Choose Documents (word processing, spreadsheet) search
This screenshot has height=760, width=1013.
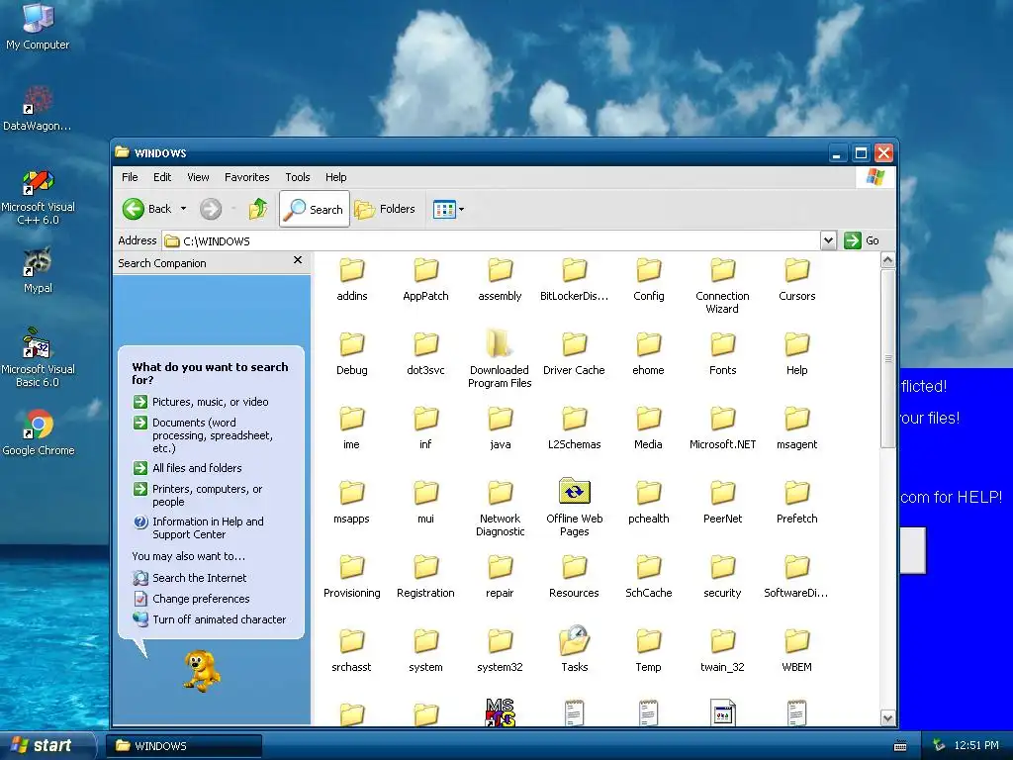click(x=204, y=435)
